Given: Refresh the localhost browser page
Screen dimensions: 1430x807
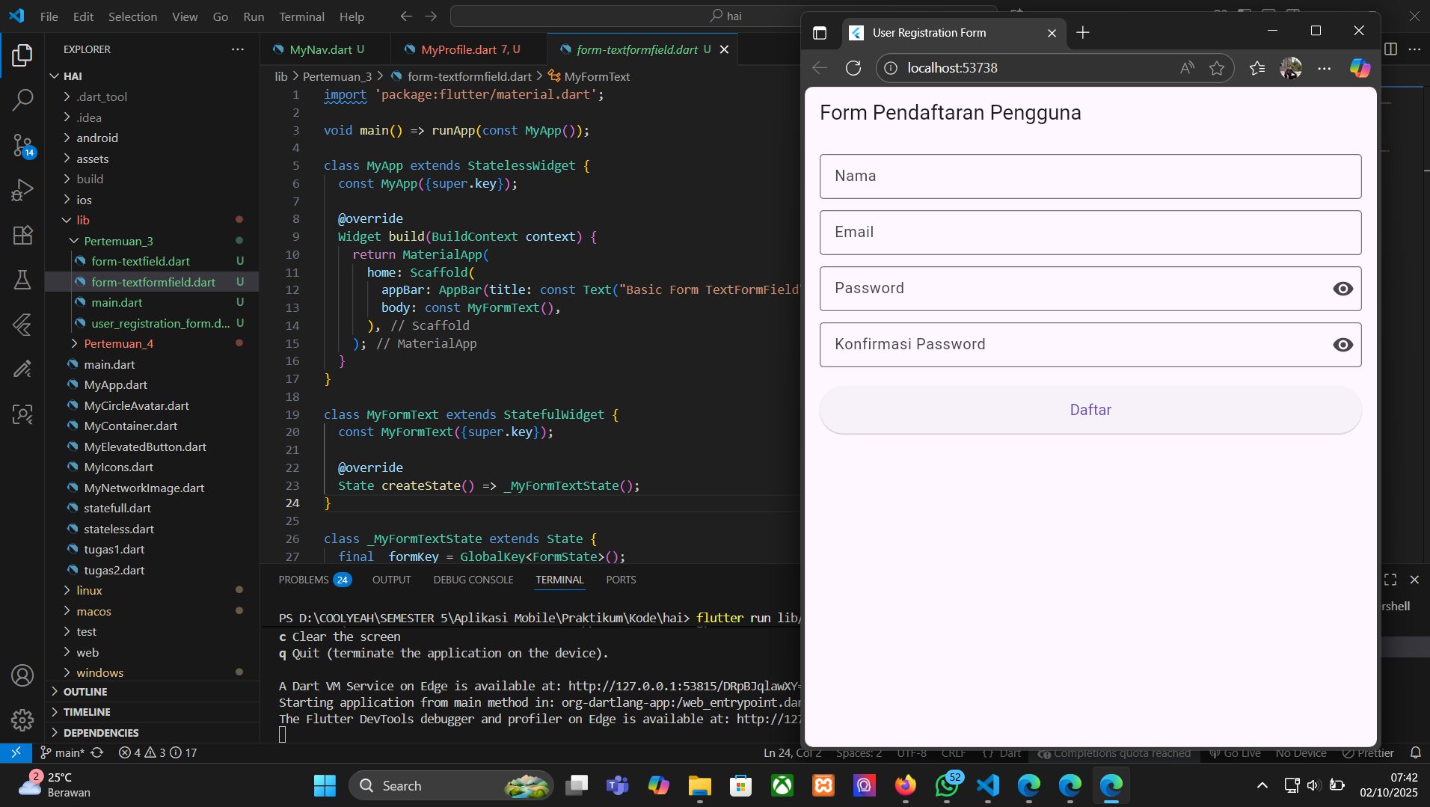Looking at the screenshot, I should pyautogui.click(x=853, y=68).
